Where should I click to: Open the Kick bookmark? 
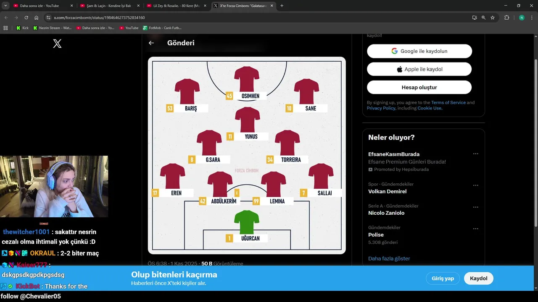click(22, 28)
